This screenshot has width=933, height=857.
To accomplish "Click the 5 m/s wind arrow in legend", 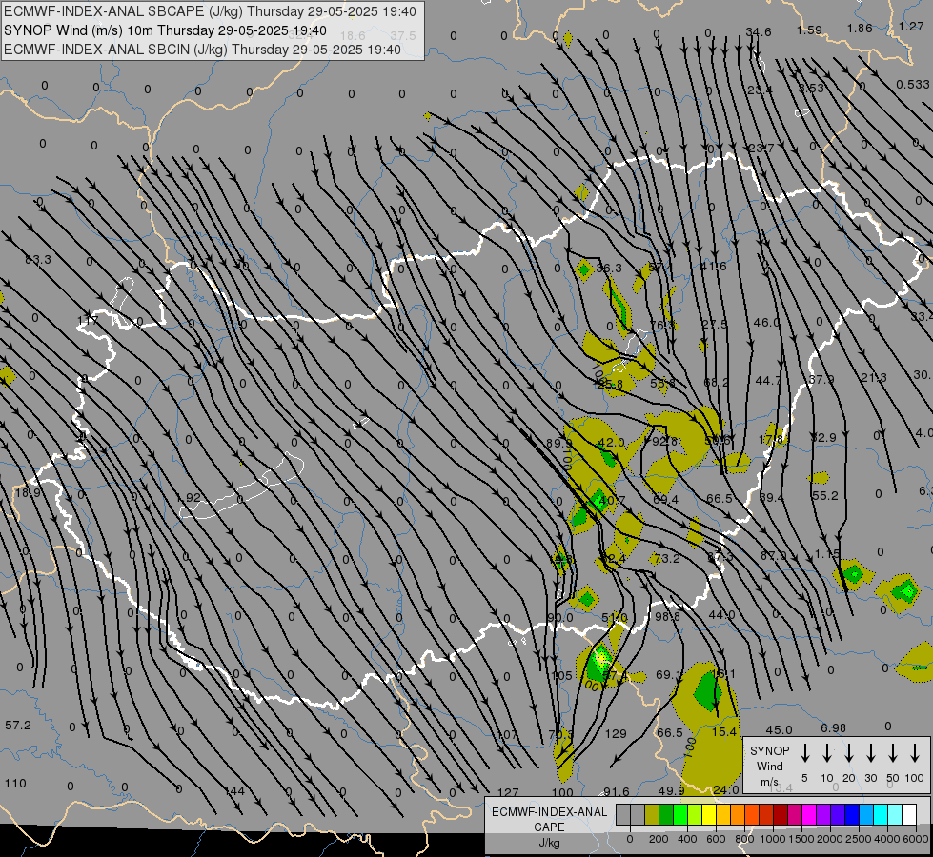I will (805, 753).
